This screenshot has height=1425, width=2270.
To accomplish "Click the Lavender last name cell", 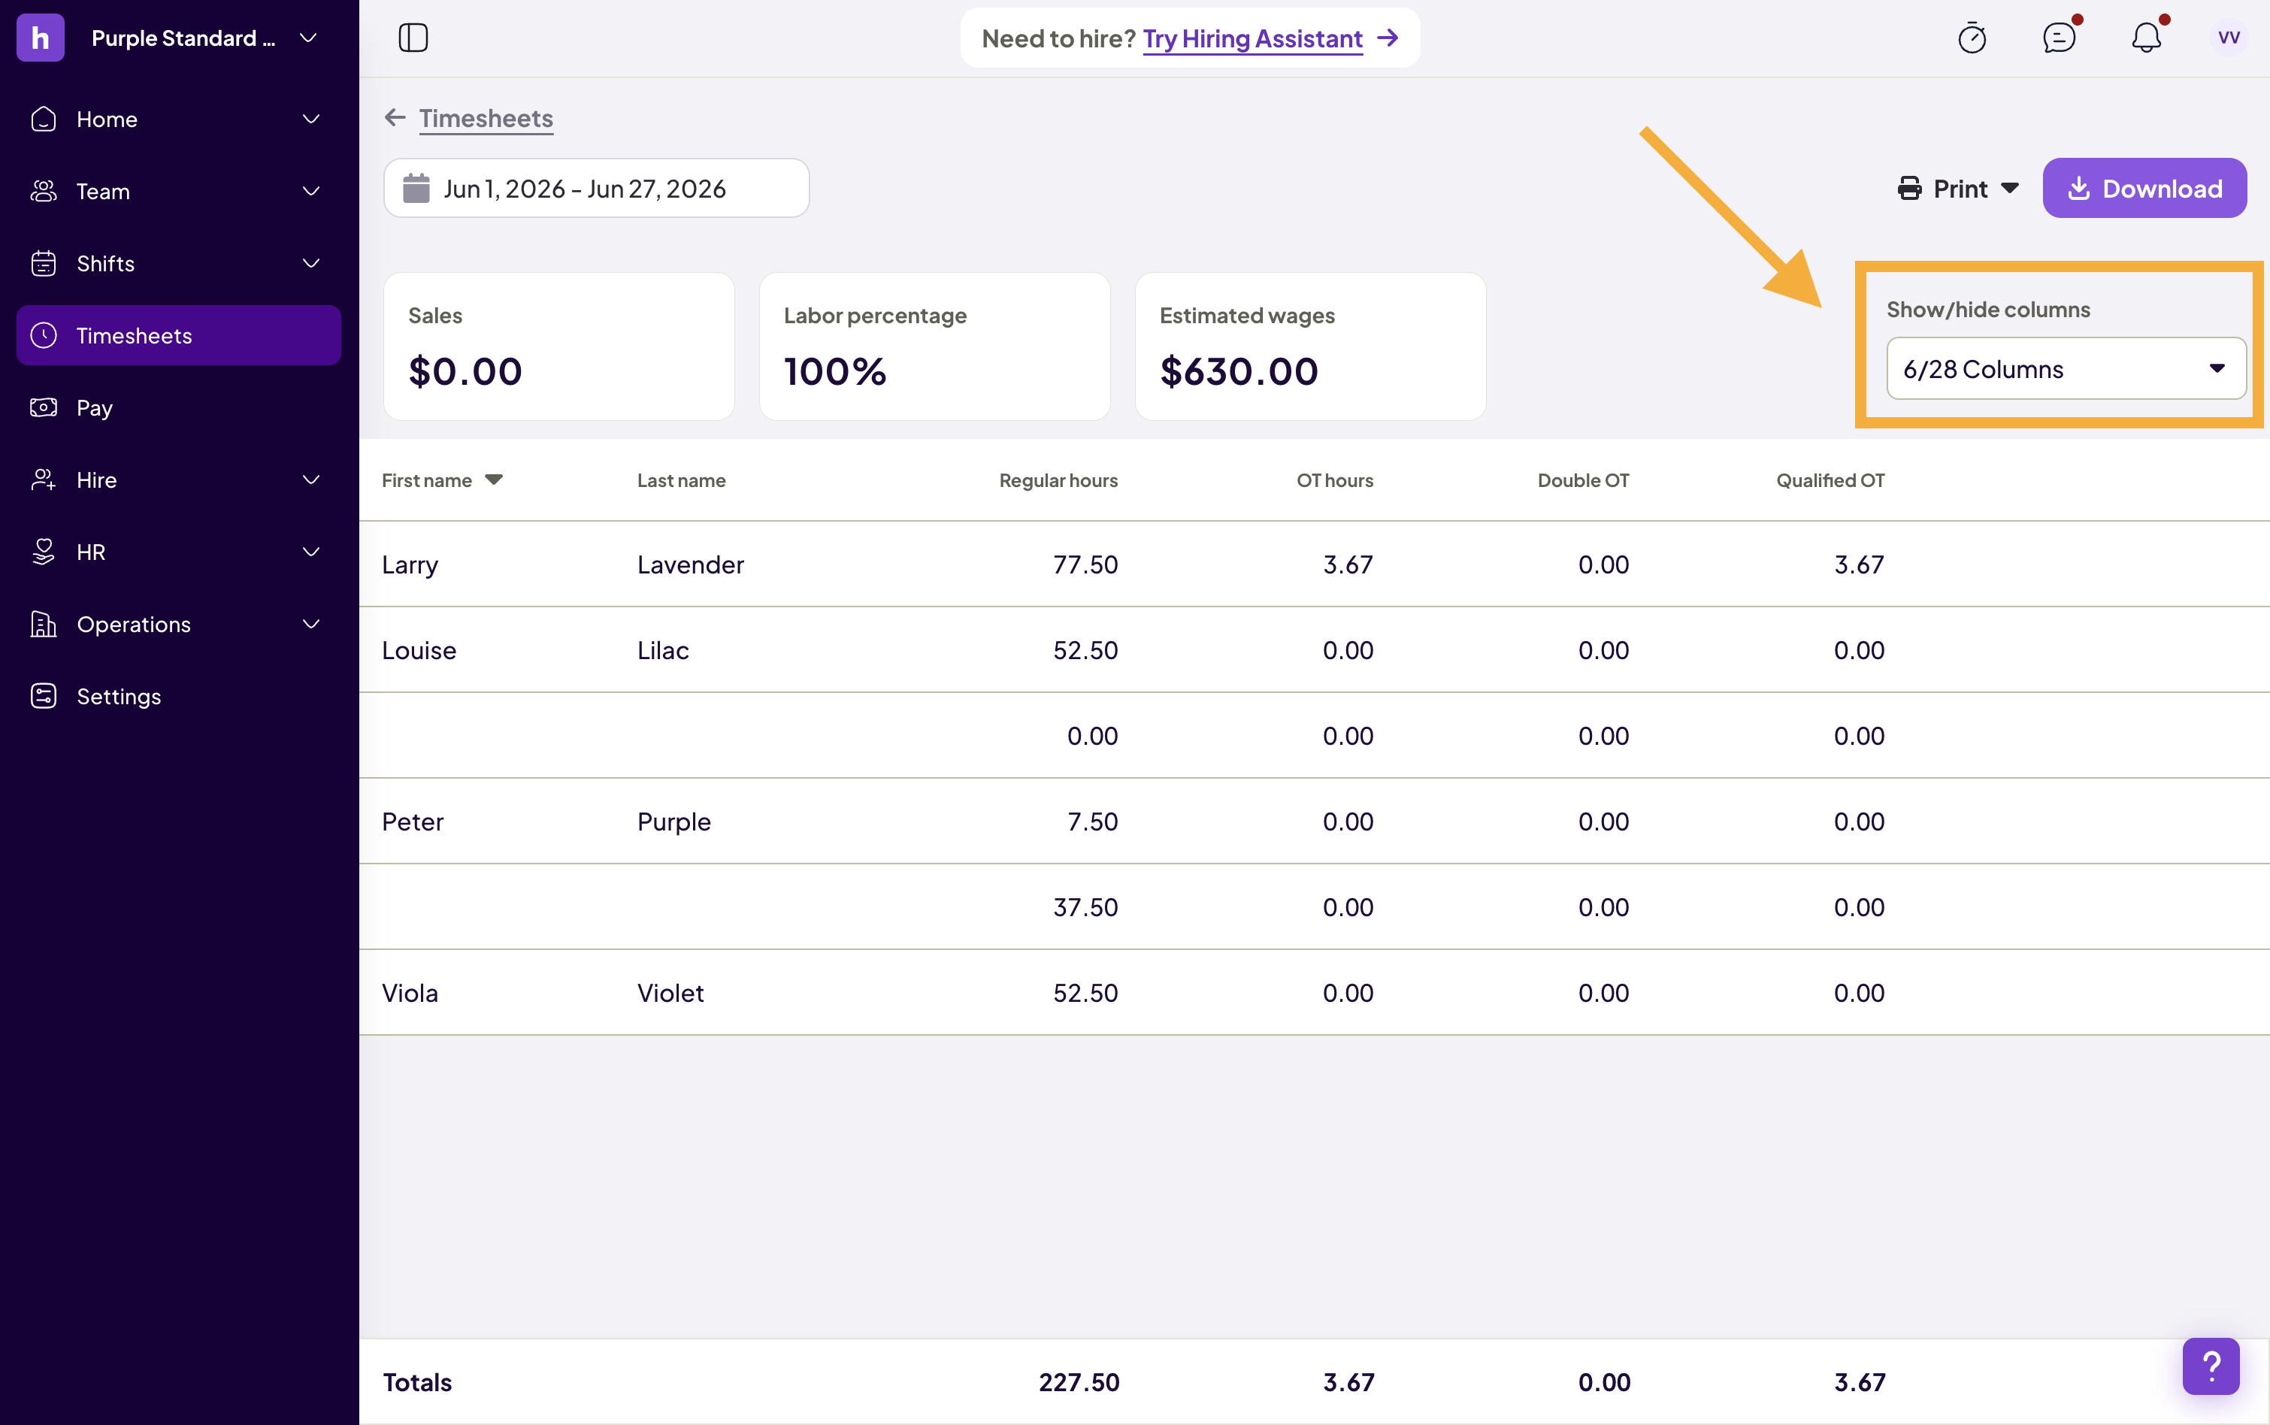I will pos(690,564).
